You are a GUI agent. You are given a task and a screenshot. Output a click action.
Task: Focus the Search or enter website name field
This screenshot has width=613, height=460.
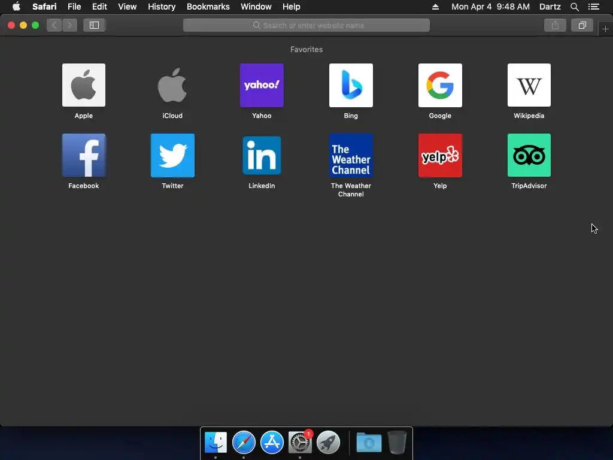click(306, 25)
